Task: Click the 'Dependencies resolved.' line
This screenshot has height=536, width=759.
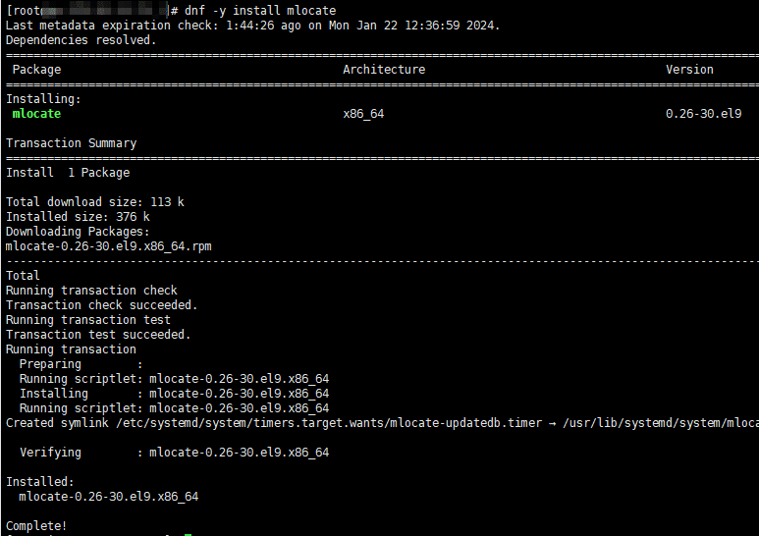Action: click(x=81, y=40)
